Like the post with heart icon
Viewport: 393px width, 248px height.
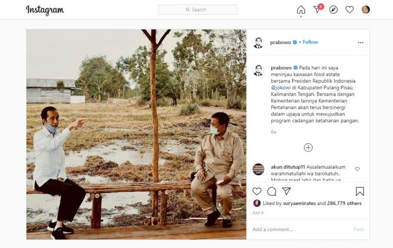click(x=257, y=191)
